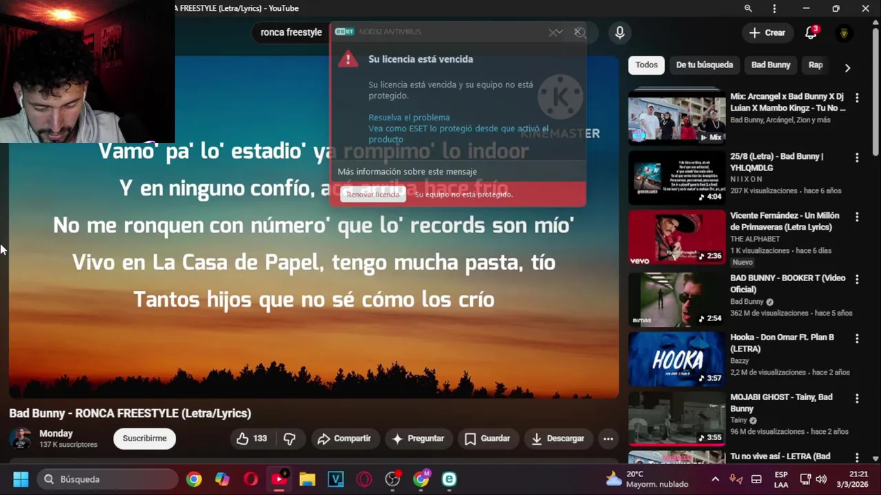The height and width of the screenshot is (495, 881).
Task: Click the taskbar Búsqueda search box
Action: pos(107,479)
